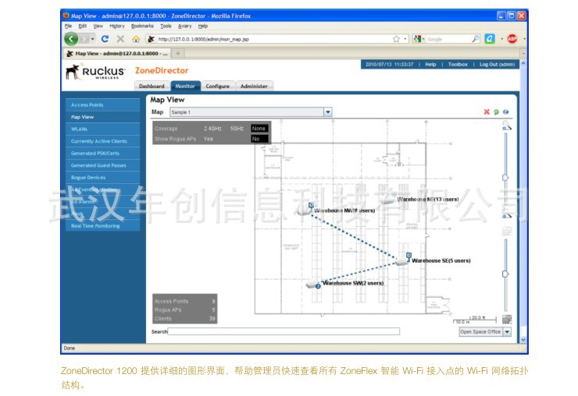578x396 pixels.
Task: Open Generated Guest Passes page
Action: pos(103,165)
